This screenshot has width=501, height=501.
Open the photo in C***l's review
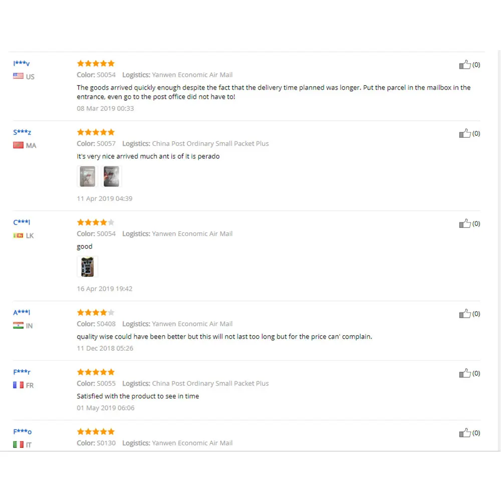tap(87, 267)
